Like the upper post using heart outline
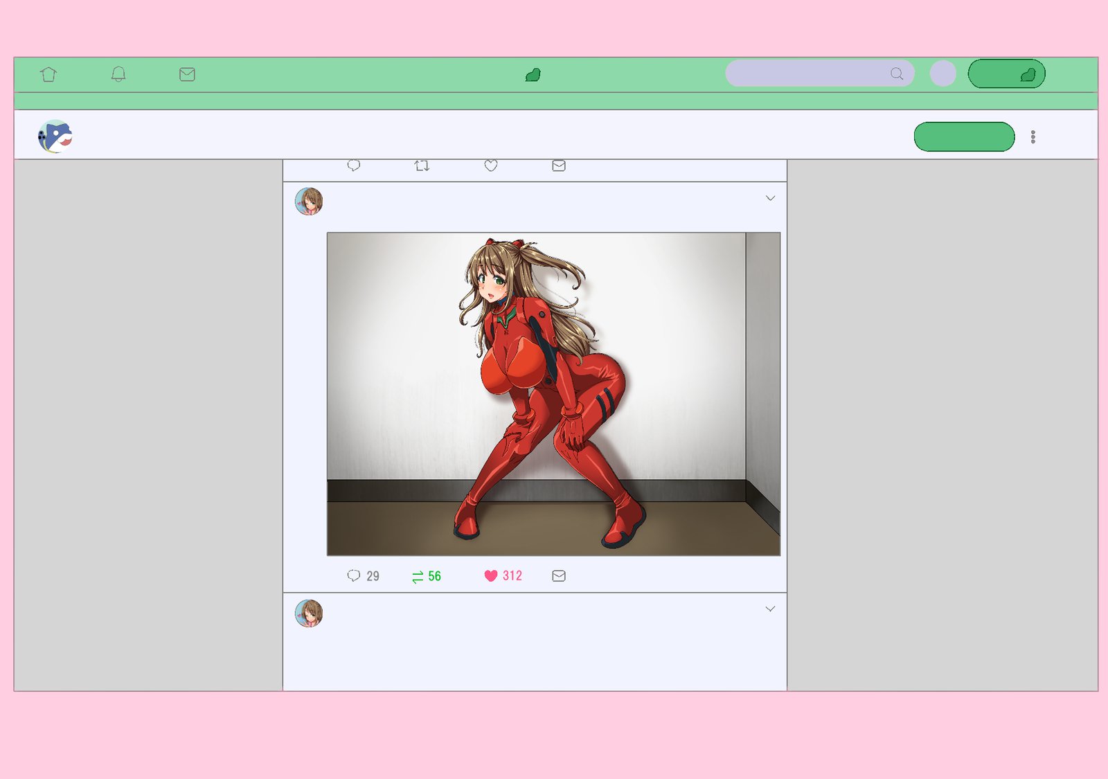This screenshot has height=779, width=1108. 490,165
